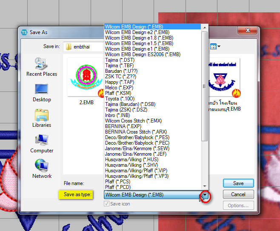Select Husqvarna/Viking (*.SHV) format

(x=153, y=165)
